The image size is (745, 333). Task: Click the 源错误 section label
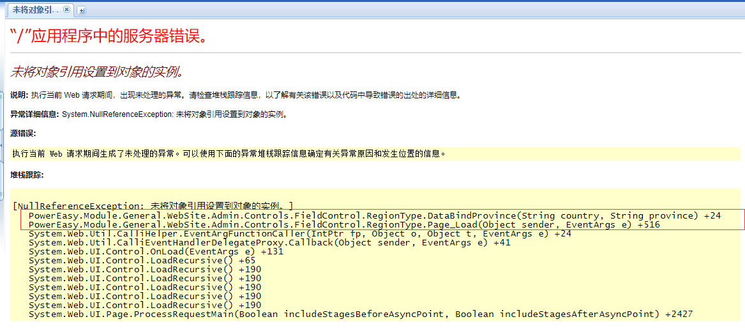coord(23,134)
